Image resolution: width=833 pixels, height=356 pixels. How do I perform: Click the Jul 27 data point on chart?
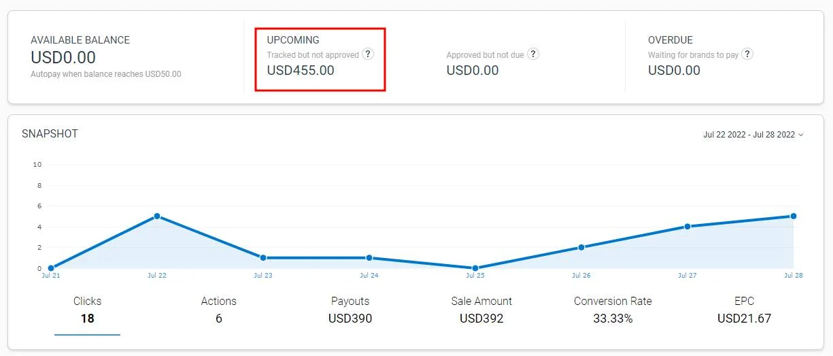(x=687, y=227)
